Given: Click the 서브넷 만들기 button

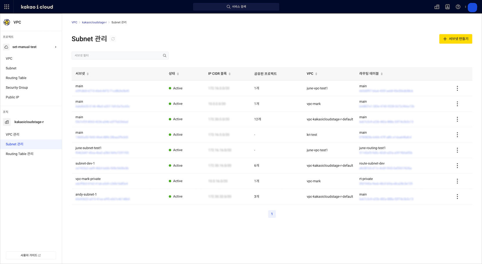Looking at the screenshot, I should (x=456, y=39).
